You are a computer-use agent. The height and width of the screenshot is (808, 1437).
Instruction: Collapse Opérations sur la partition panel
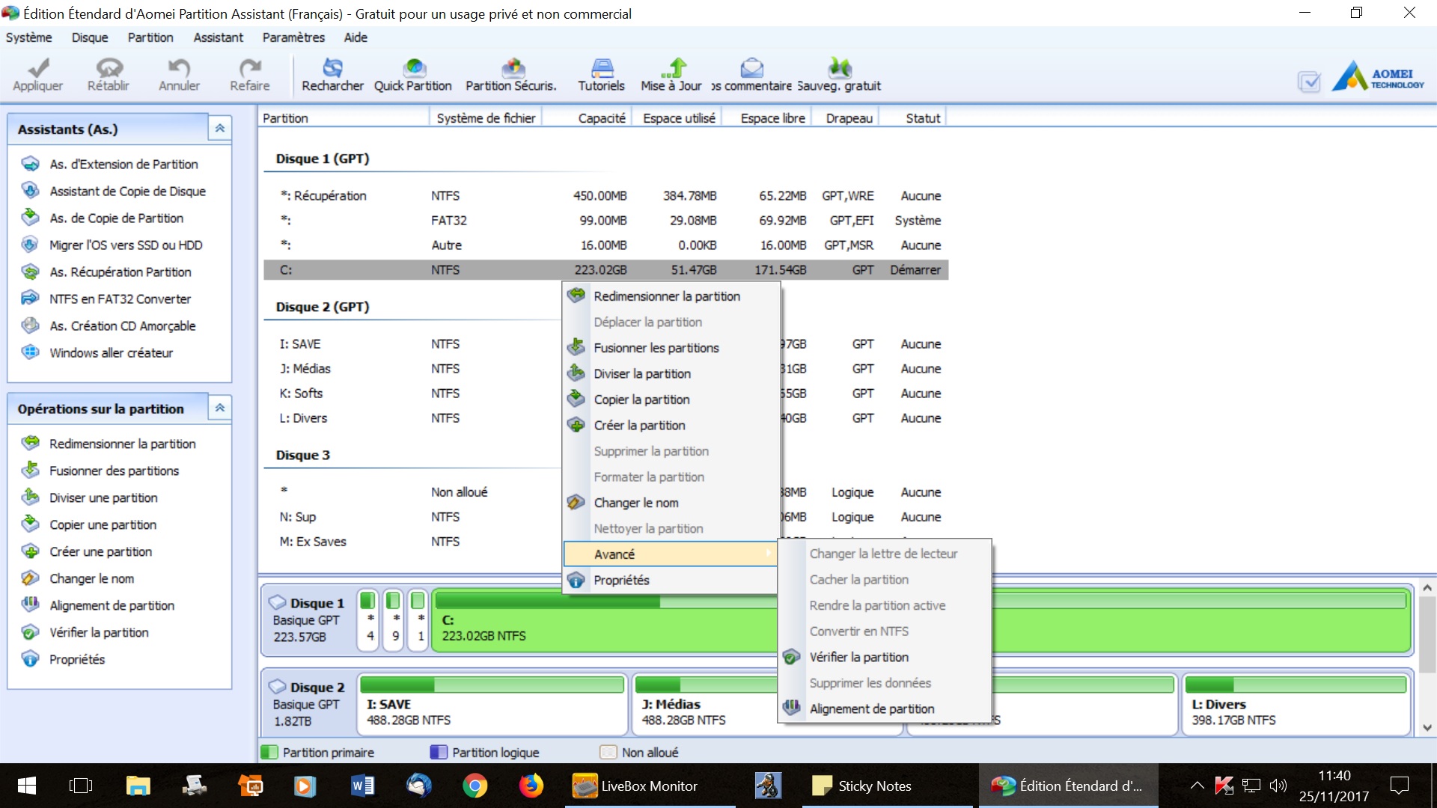[220, 408]
